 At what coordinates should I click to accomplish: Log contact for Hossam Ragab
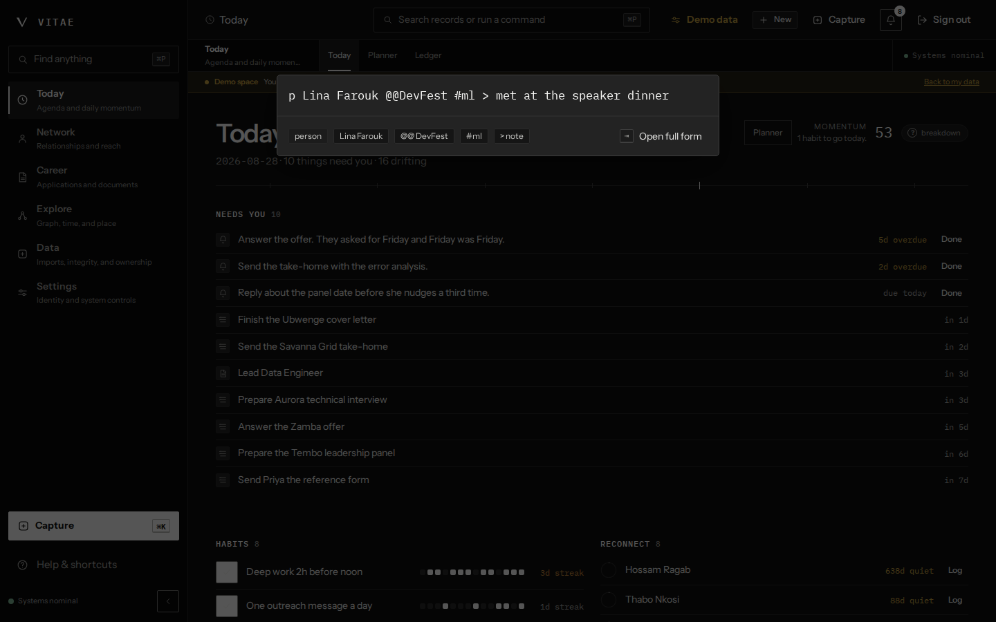[x=955, y=570]
